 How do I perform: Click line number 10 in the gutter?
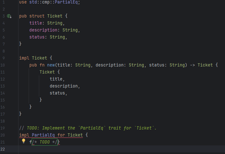click(3, 65)
